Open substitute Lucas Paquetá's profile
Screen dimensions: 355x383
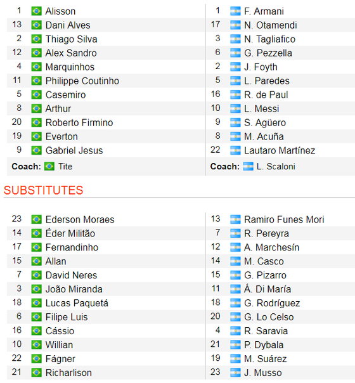[x=77, y=303]
